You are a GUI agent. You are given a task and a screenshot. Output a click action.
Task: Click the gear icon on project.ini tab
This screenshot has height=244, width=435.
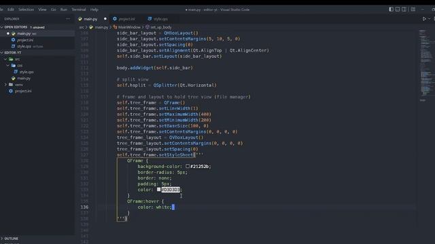pos(115,19)
